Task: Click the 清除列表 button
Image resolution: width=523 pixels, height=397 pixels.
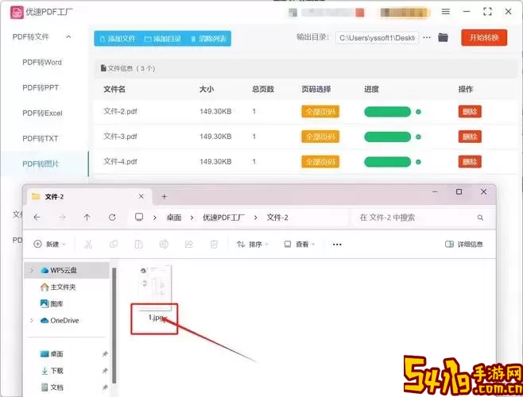Action: pyautogui.click(x=208, y=39)
